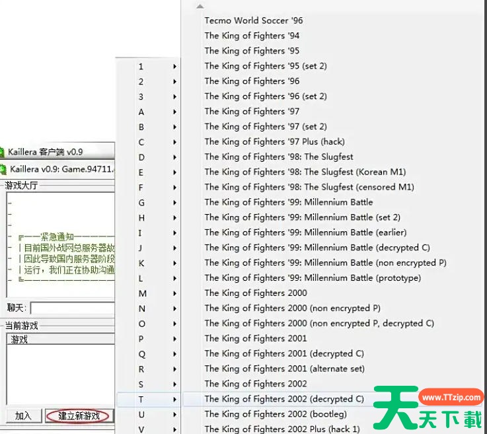
Task: Expand the letter A game submenu
Action: (x=149, y=112)
